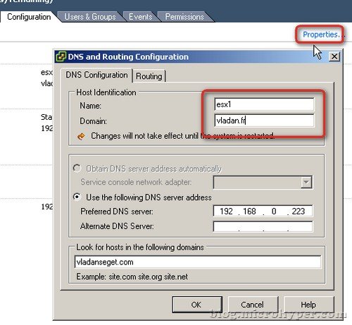Select the DNS Configuration tab
Viewport: 352px width, 325px height.
96,75
